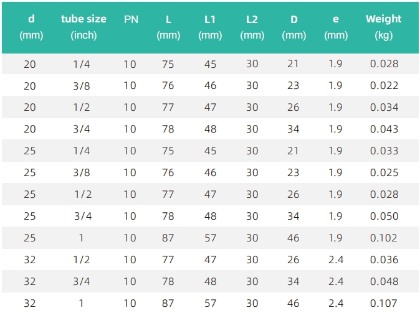420x313 pixels.
Task: Select the 'D (mm)' column header
Action: pos(294,27)
